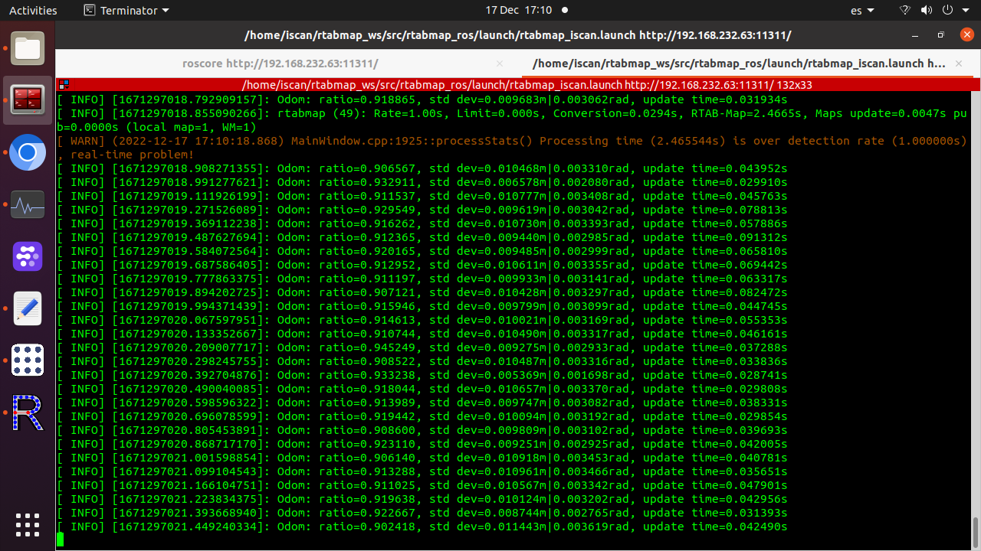Open the clock showing 17 Dec 17:10
The height and width of the screenshot is (551, 981).
pos(518,11)
